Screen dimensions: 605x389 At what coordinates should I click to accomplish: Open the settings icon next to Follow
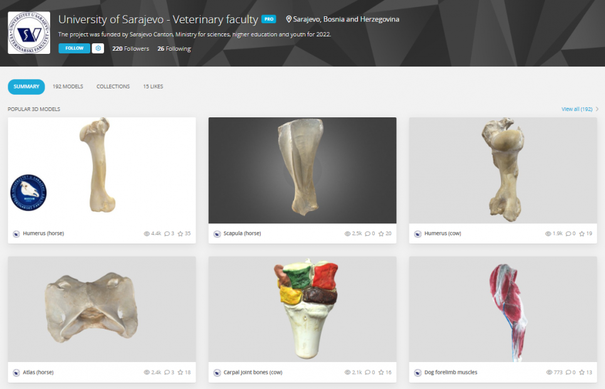click(x=98, y=48)
